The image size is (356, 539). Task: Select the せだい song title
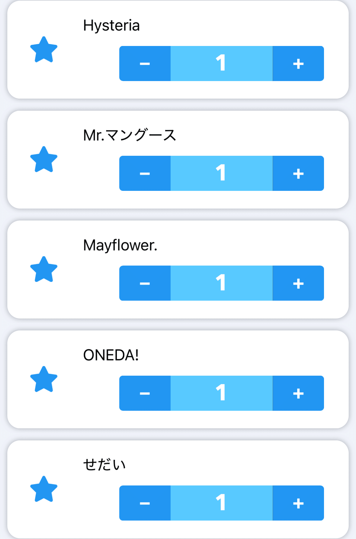pos(104,465)
